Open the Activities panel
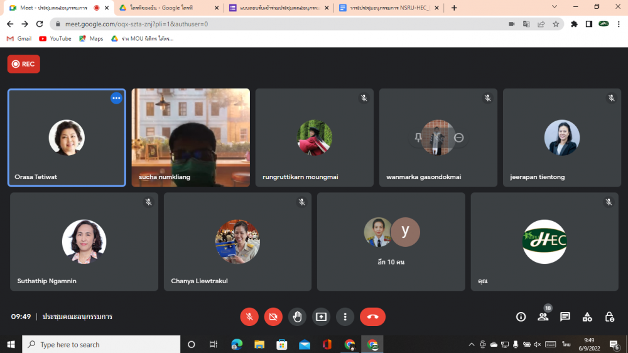 tap(587, 317)
